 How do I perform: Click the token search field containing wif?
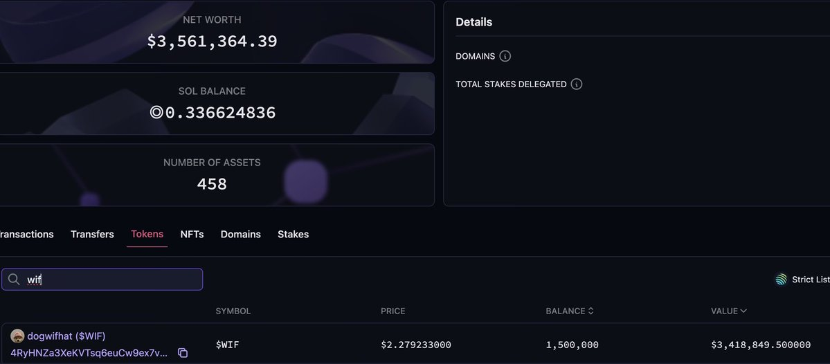pos(102,280)
